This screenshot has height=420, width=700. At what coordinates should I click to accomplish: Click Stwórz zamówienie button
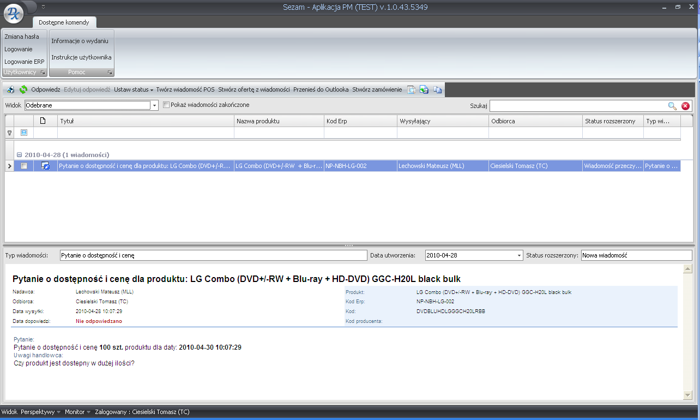[x=377, y=89]
